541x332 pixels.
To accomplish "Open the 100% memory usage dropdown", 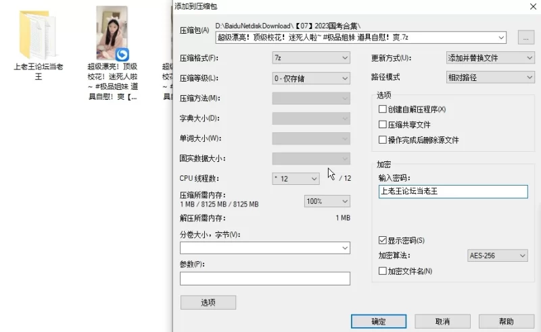I will click(x=327, y=201).
